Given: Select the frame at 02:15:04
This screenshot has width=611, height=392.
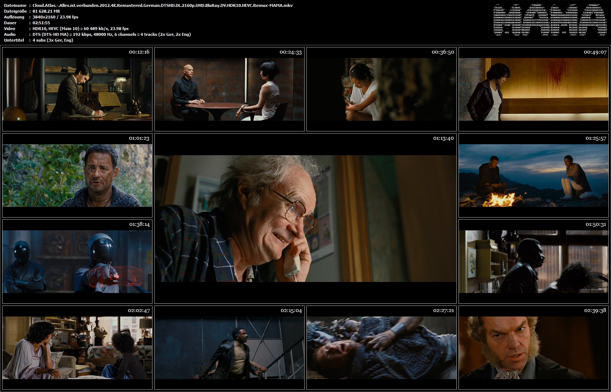Looking at the screenshot, I should [229, 347].
